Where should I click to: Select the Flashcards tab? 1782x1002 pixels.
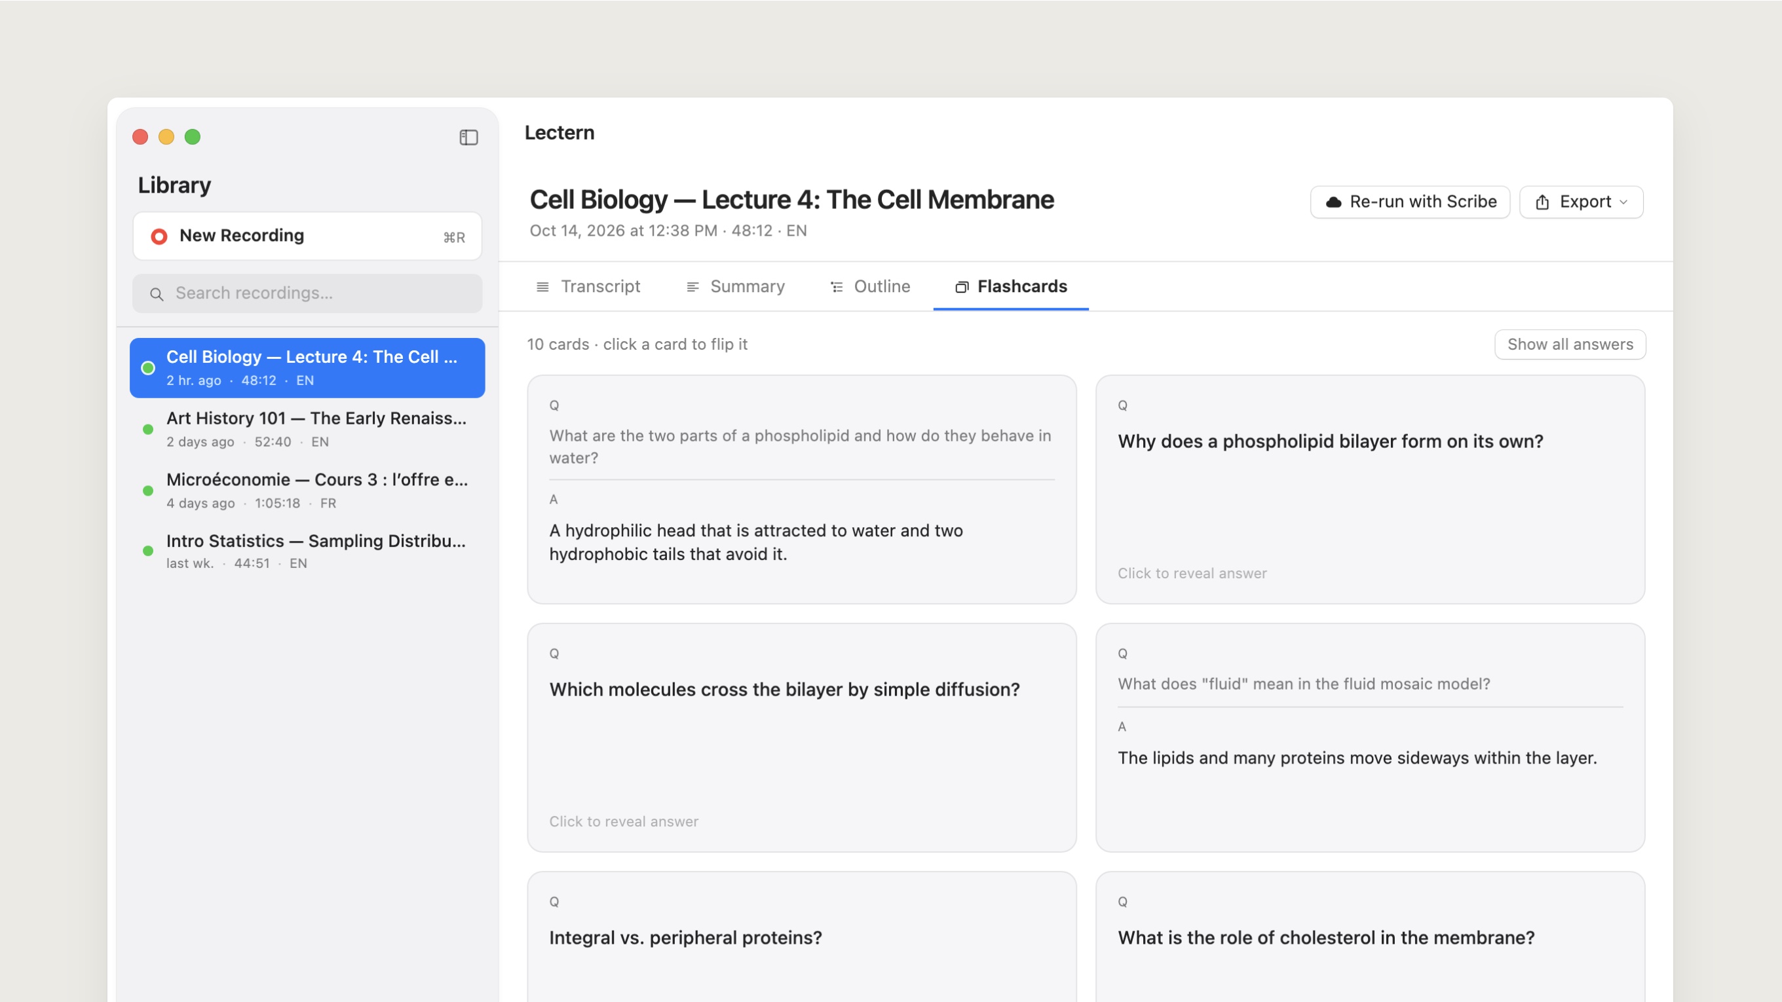1011,286
